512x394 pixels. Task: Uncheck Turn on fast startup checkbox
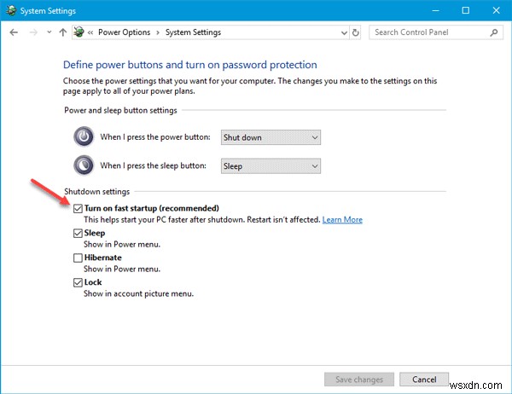78,208
